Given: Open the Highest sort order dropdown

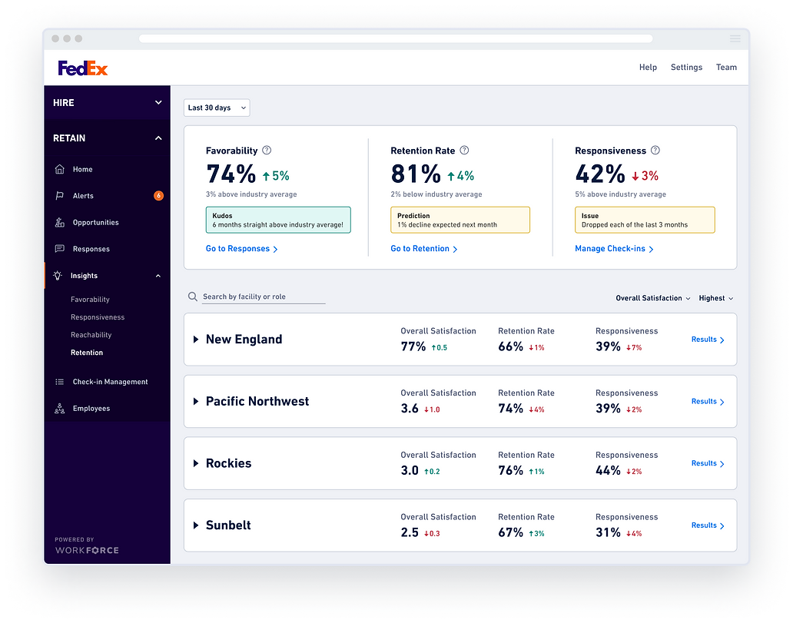Looking at the screenshot, I should pyautogui.click(x=715, y=298).
